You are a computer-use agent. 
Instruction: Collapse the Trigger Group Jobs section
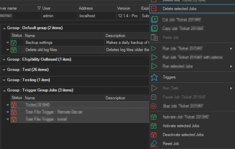tap(4, 90)
